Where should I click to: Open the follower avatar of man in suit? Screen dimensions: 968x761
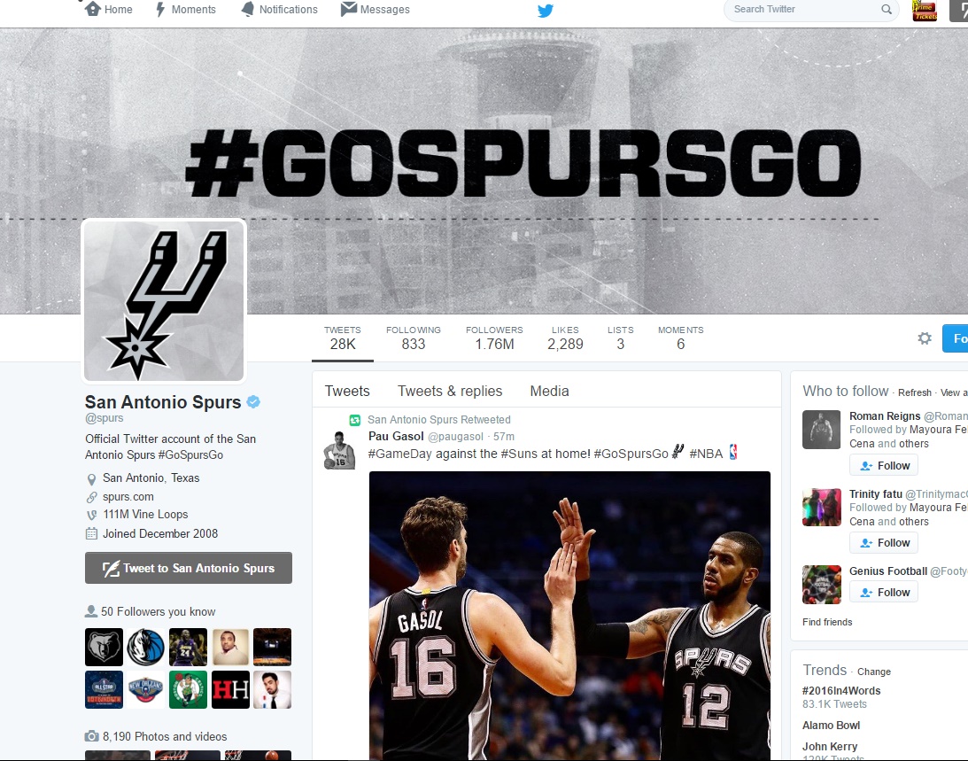pyautogui.click(x=272, y=689)
